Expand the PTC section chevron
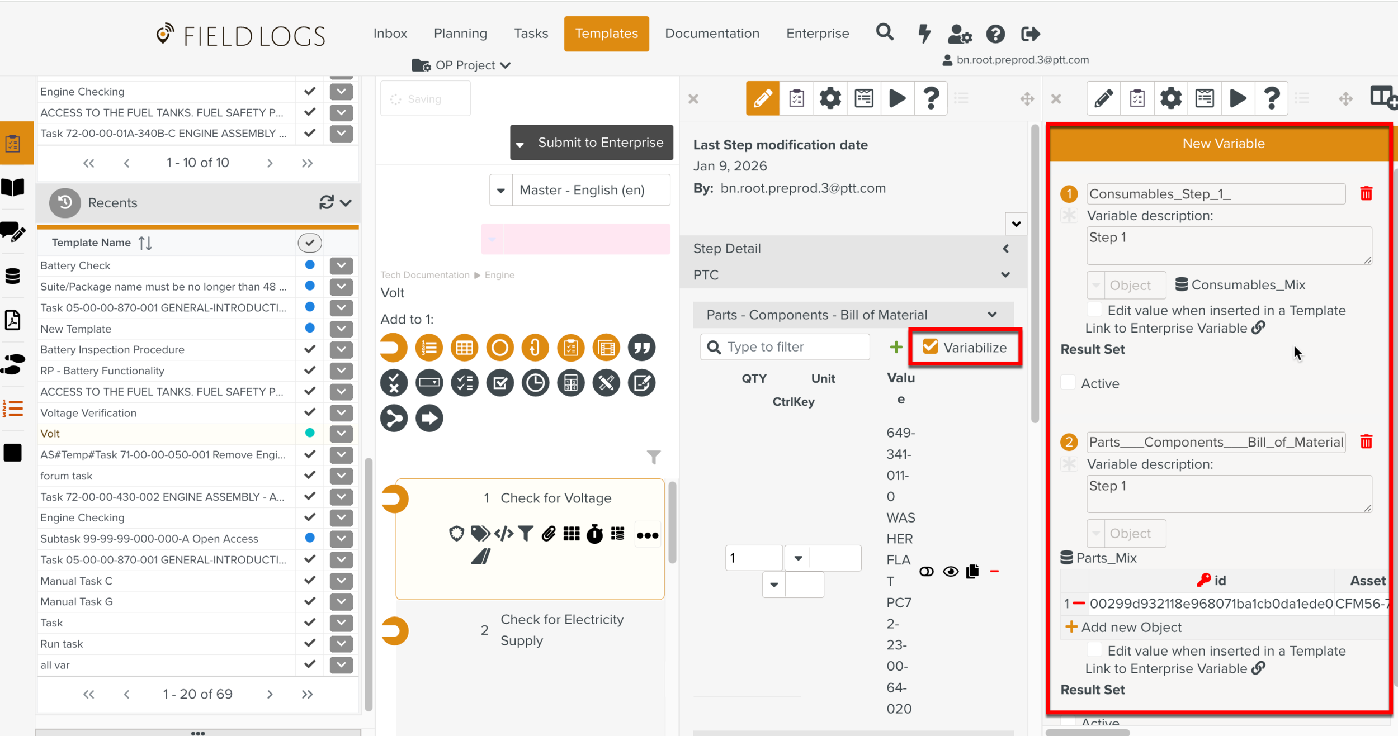 pos(1005,275)
